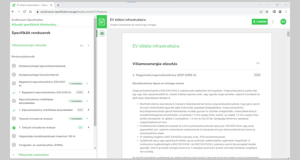
Task: Click checkmark beside 1. Kapcsolószekrény öntöttházas készülékekkel
Action: click(x=14, y=110)
